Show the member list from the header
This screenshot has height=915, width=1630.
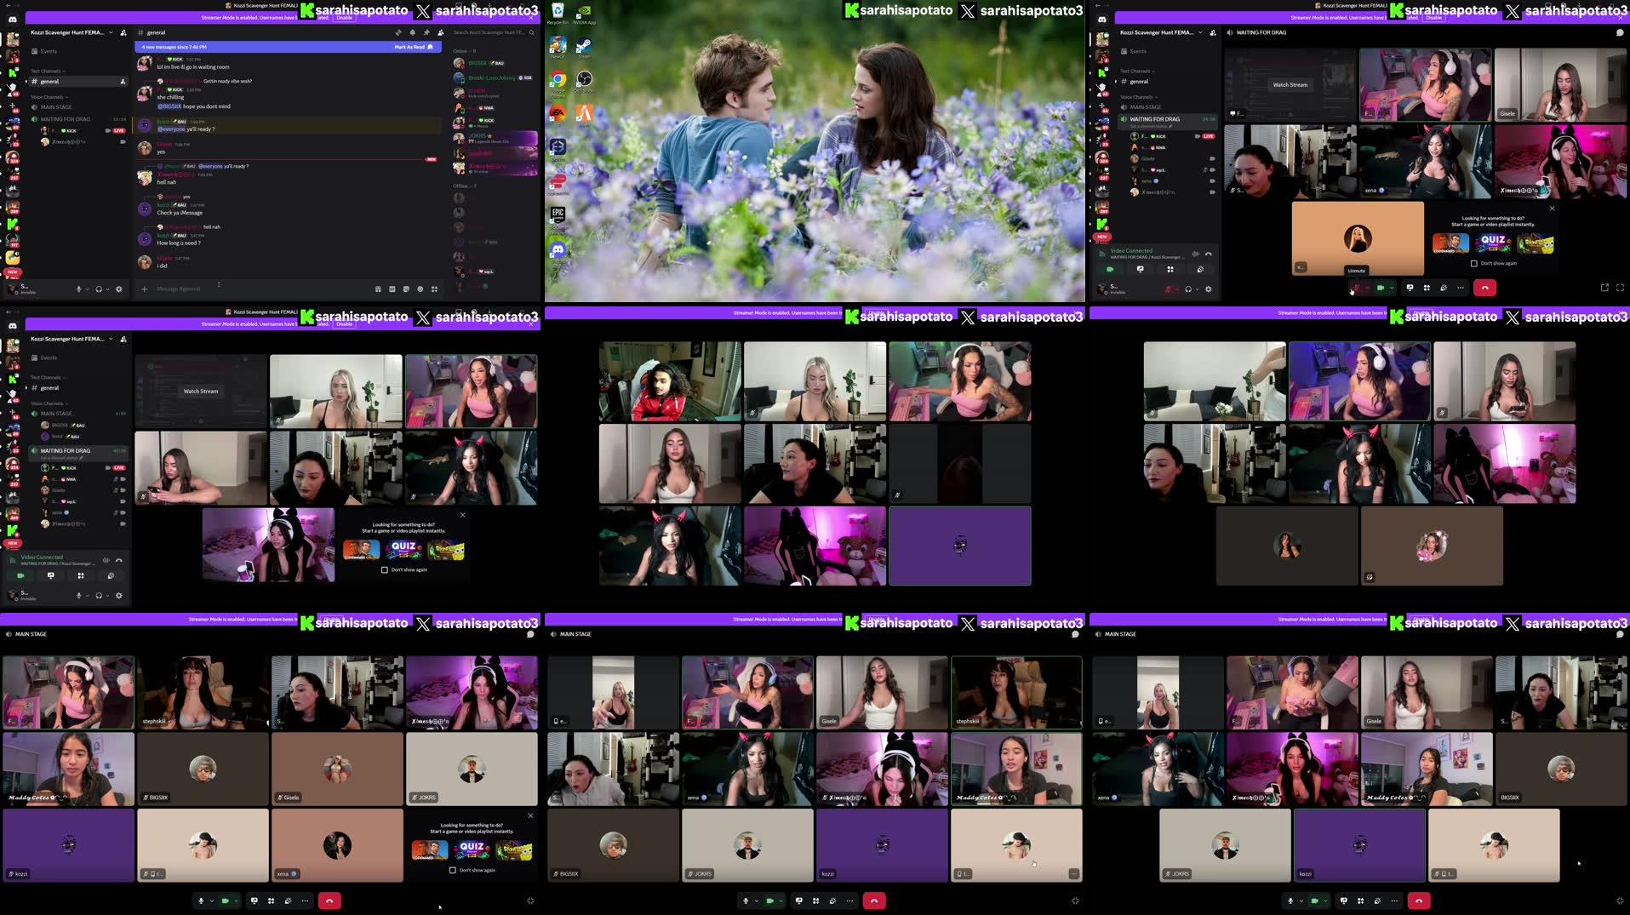(x=440, y=32)
